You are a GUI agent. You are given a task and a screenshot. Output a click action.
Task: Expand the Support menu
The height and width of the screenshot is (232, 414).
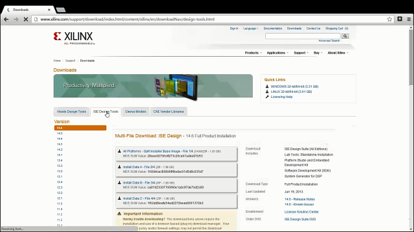pyautogui.click(x=301, y=53)
